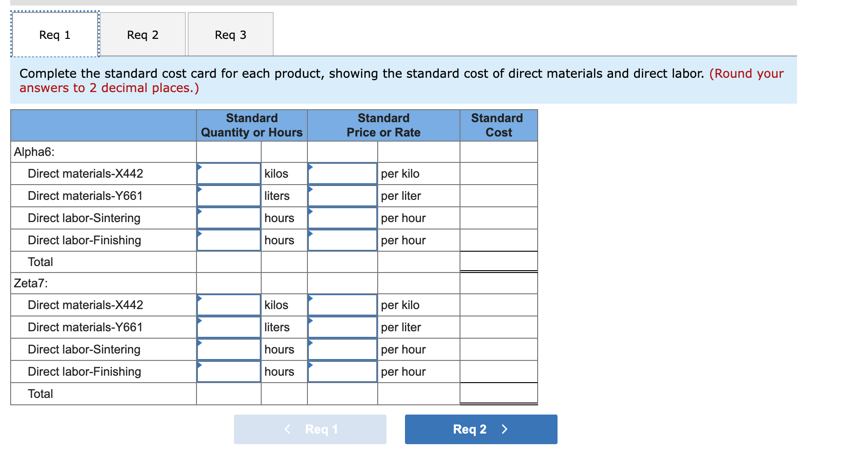The image size is (846, 471).
Task: Switch to the Req 1 tab
Action: [x=55, y=35]
